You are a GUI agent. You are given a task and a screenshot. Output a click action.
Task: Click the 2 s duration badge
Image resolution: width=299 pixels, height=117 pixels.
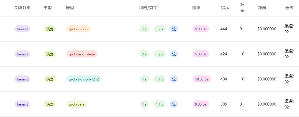[x=144, y=54]
